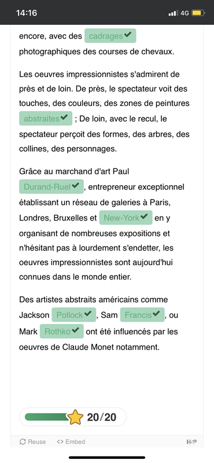Open the Embed link
The width and height of the screenshot is (214, 463).
pos(71,442)
